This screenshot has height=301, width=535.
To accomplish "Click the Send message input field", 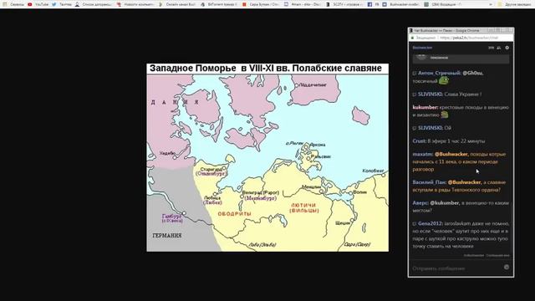I will [x=456, y=268].
